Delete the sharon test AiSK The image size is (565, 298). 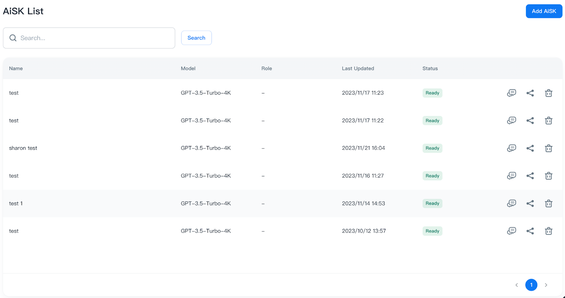click(548, 148)
